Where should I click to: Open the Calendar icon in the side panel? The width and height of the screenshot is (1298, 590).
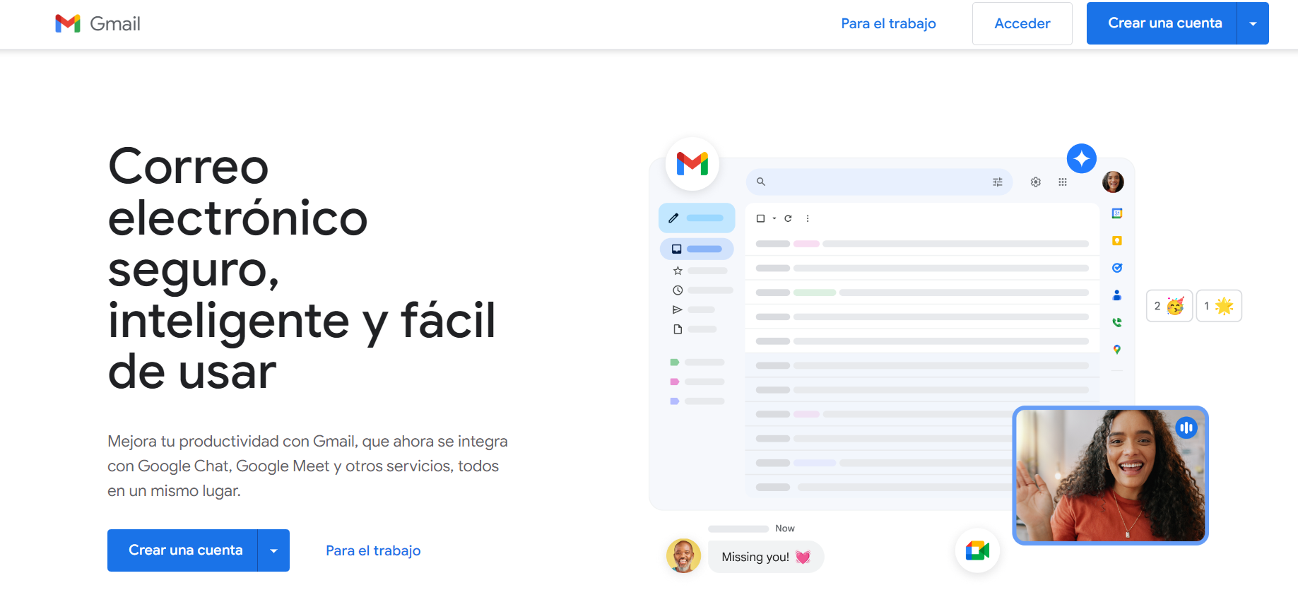pos(1117,213)
